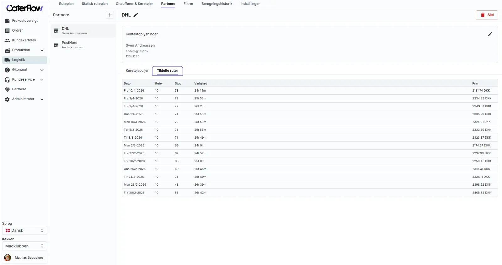
Task: Click the Fre 10/4-2026 route row
Action: 310,91
